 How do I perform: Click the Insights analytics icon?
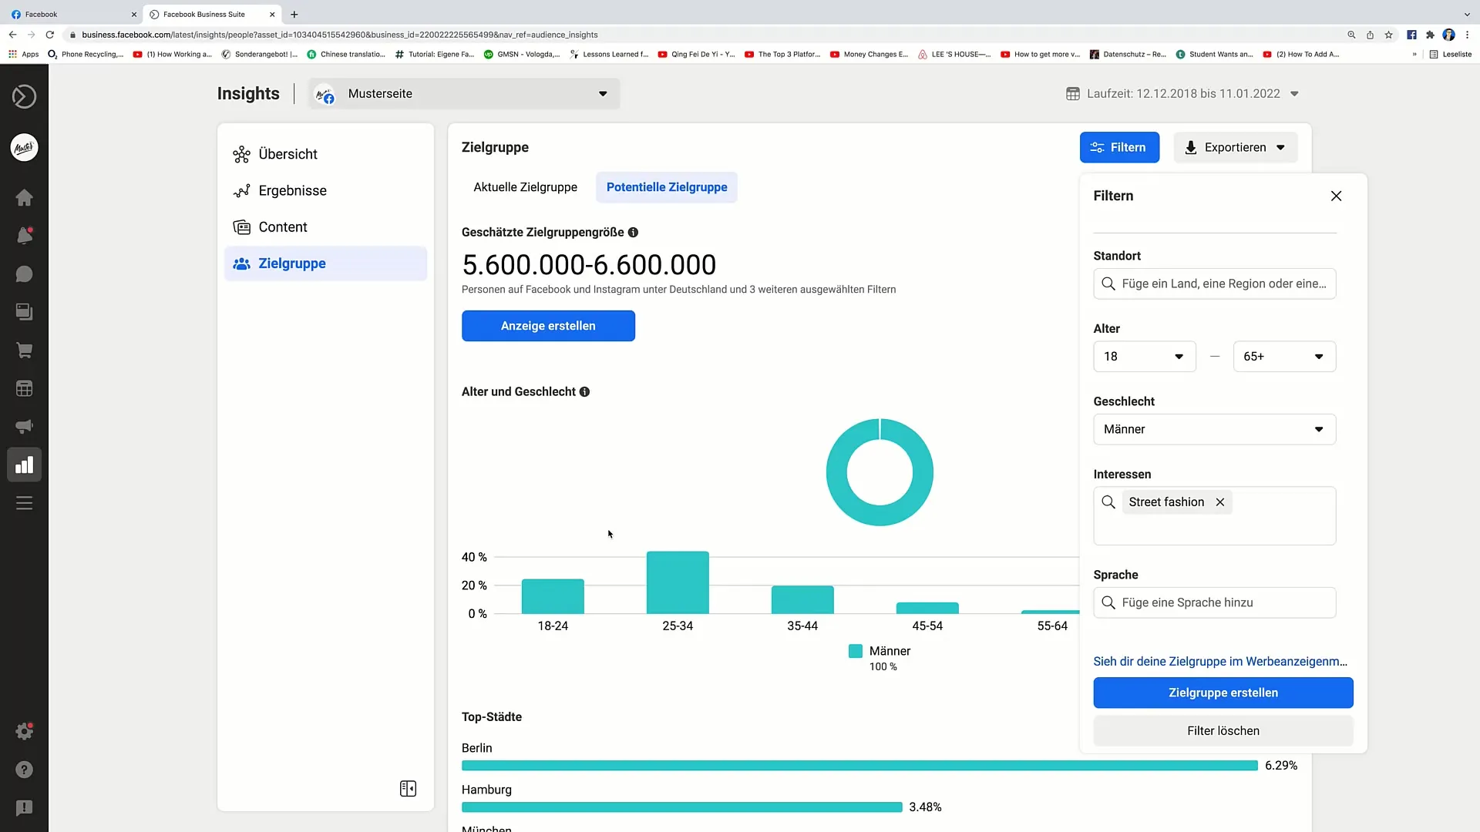click(x=25, y=465)
